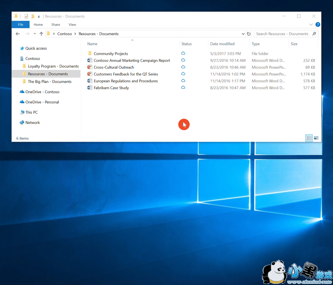
Task: Sort files by the Date modified column
Action: pos(222,44)
